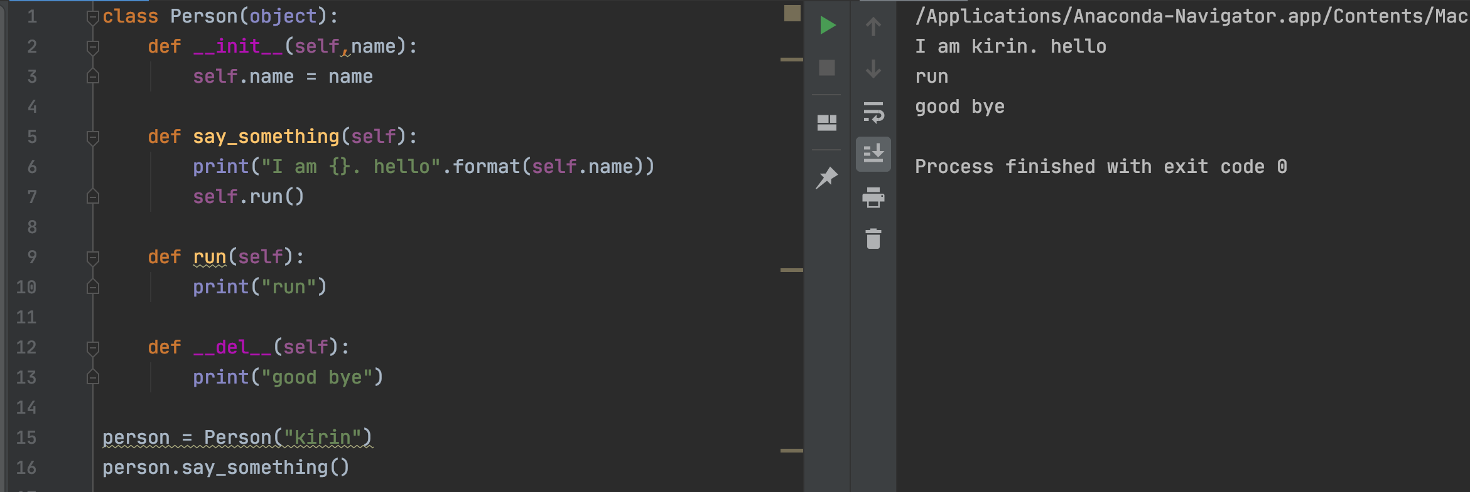Click the "I am {}. hello" format string

click(350, 167)
